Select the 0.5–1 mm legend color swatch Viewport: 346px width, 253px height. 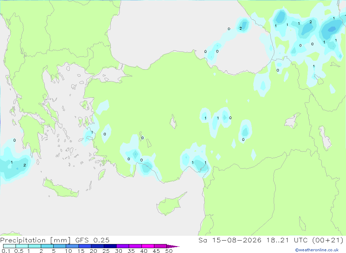pyautogui.click(x=22, y=246)
